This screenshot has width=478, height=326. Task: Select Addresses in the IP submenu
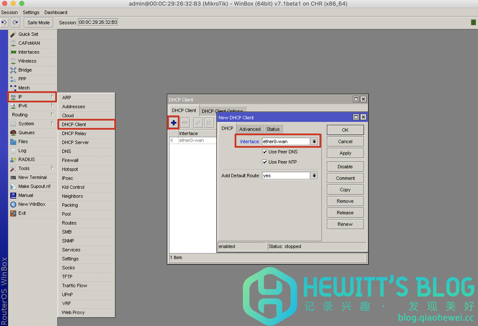[x=86, y=107]
